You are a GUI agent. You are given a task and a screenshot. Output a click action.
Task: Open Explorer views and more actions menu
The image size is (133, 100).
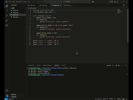pos(24,5)
